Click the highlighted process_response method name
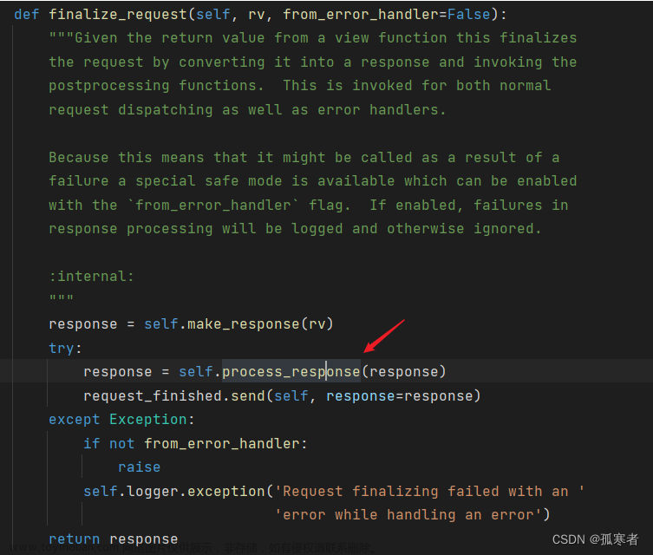This screenshot has width=653, height=555. point(291,371)
